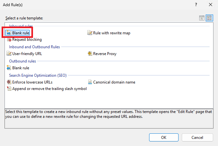Click the Search Engine Optimization (SEO) header
The width and height of the screenshot is (218, 146).
tap(38, 75)
